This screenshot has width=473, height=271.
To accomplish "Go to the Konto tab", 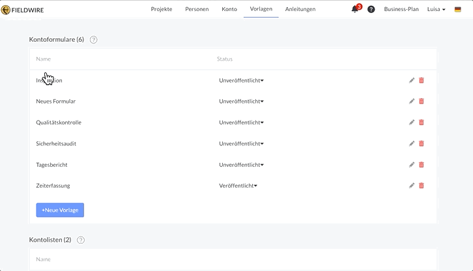I will point(229,9).
